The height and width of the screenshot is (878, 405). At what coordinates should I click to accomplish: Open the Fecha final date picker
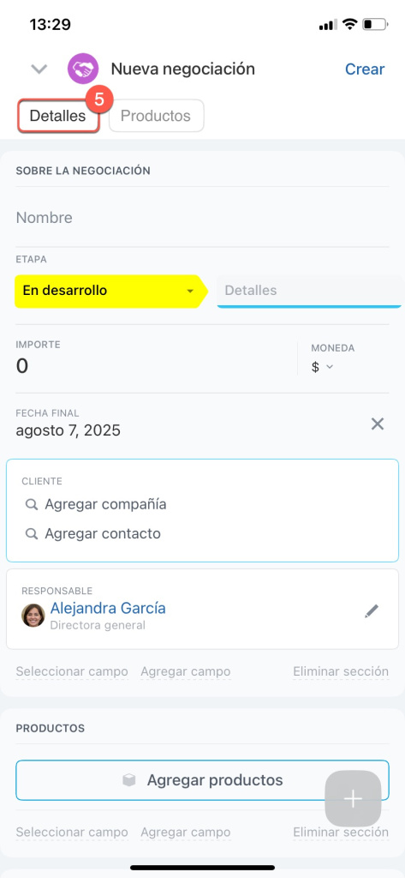point(68,430)
